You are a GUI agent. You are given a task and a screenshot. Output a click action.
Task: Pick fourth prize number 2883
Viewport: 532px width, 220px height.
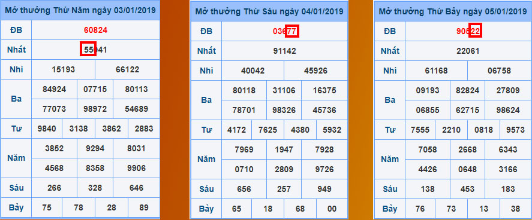(x=143, y=129)
